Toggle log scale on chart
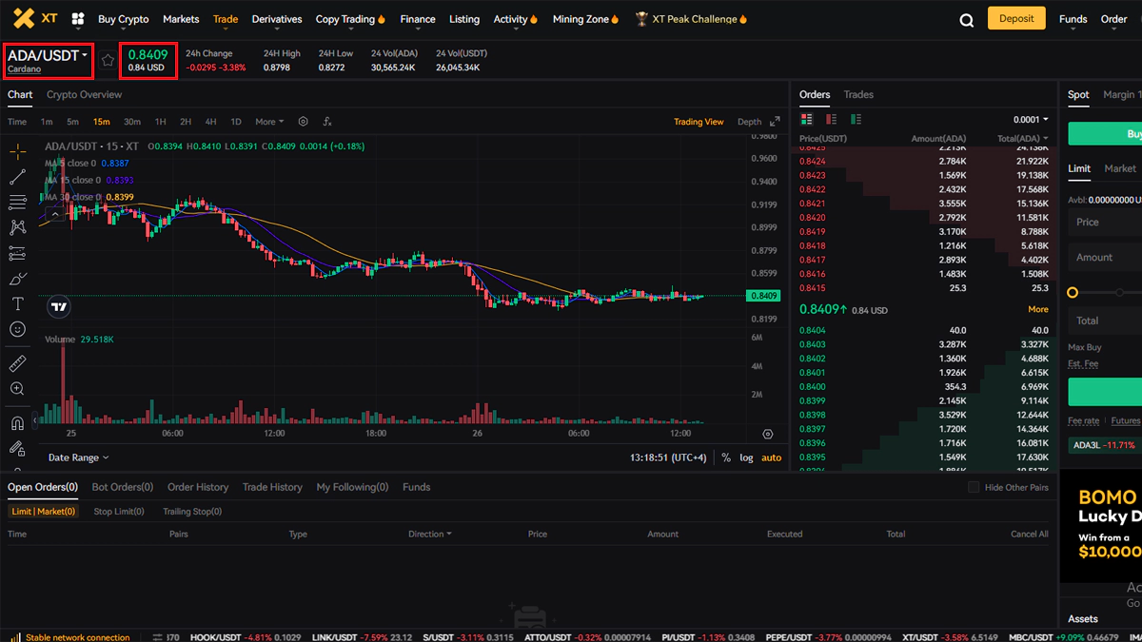 [x=746, y=457]
